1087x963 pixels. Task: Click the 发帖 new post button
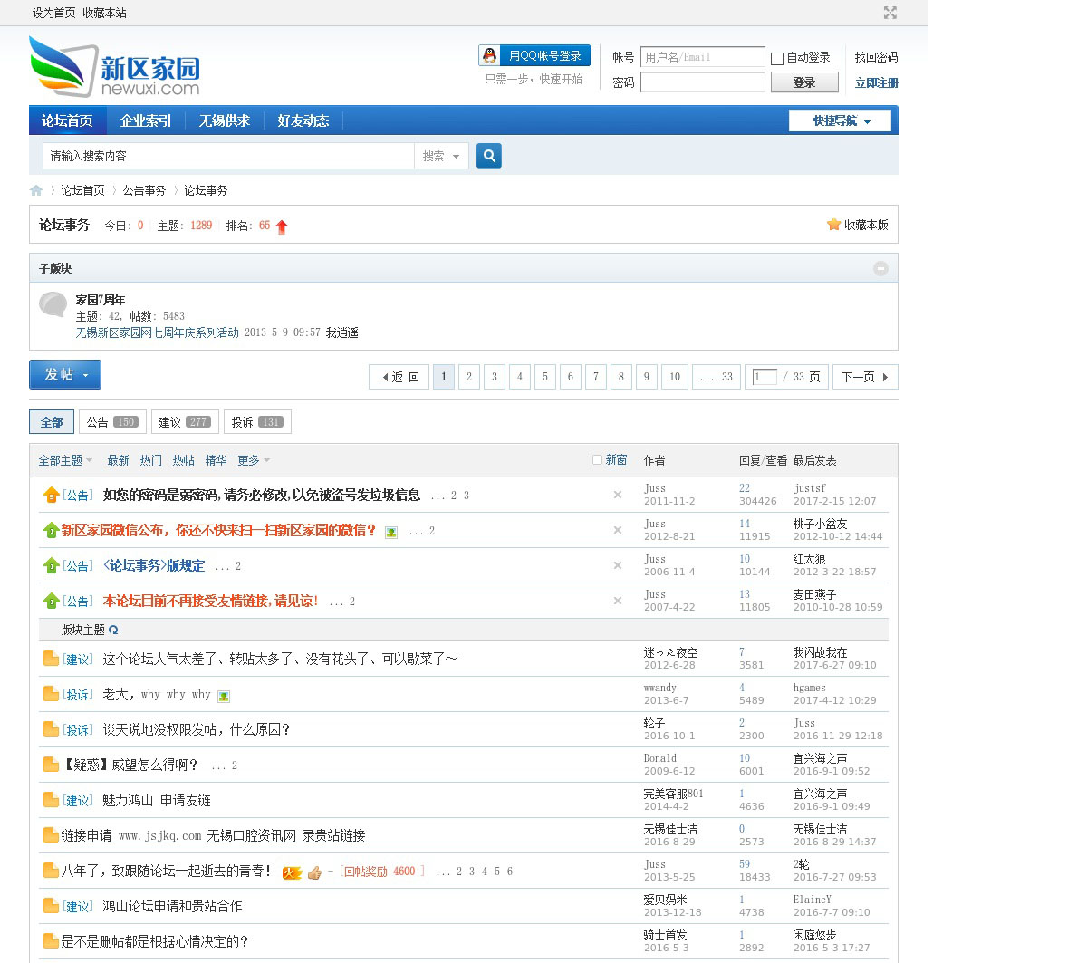[65, 374]
